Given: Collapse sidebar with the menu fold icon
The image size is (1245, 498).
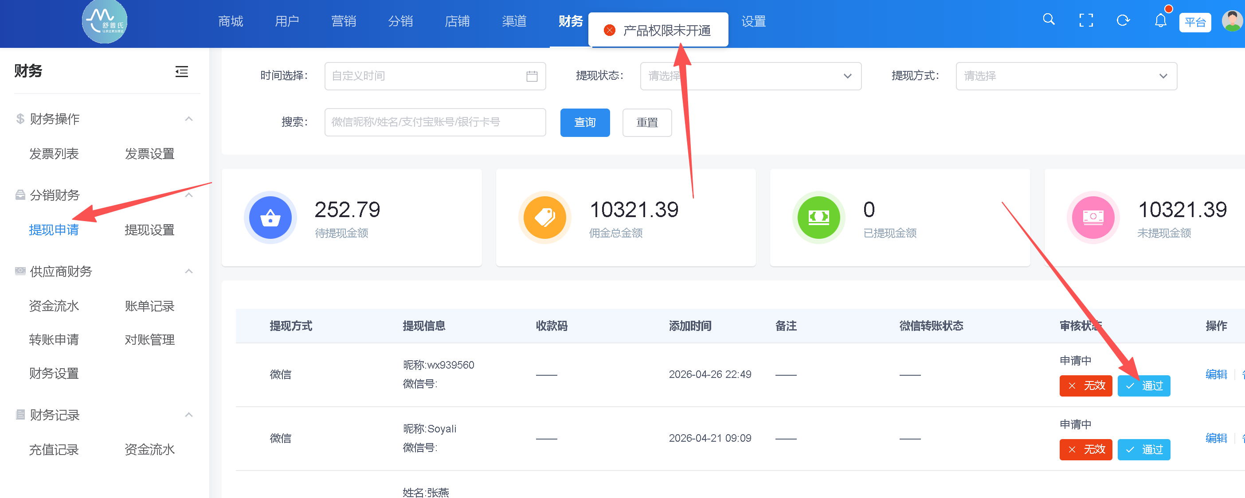Looking at the screenshot, I should [182, 71].
